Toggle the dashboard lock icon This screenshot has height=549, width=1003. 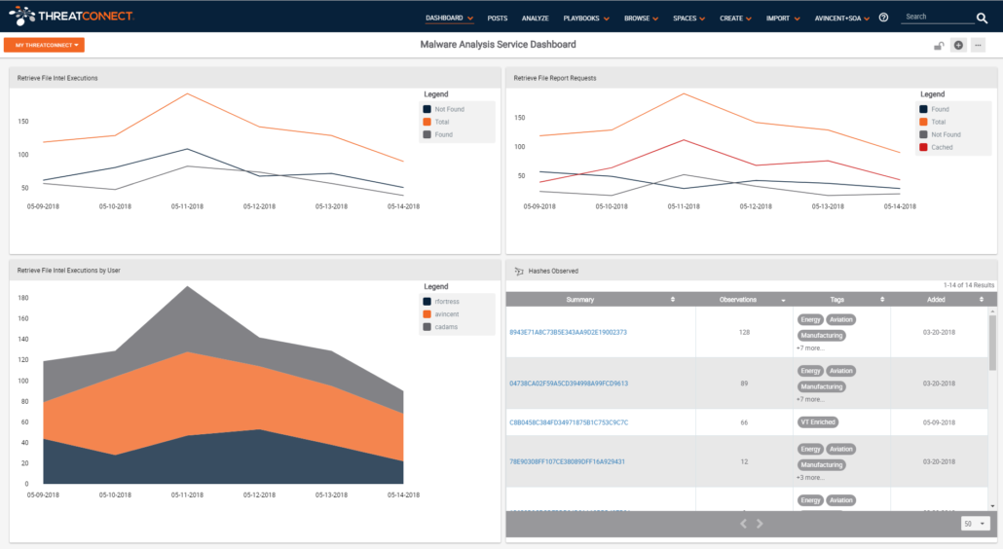(939, 46)
